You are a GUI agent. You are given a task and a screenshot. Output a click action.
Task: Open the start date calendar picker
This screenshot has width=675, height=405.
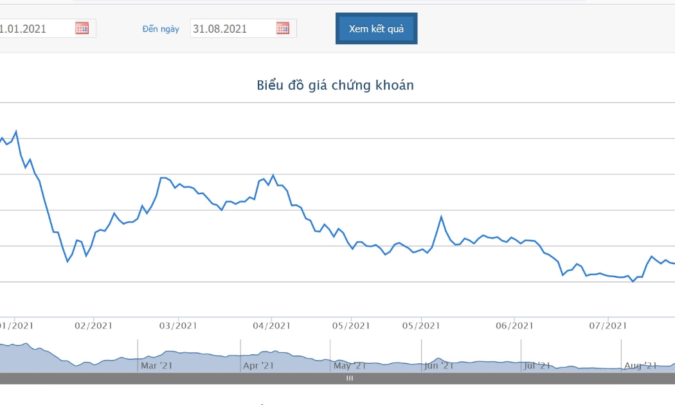tap(82, 28)
